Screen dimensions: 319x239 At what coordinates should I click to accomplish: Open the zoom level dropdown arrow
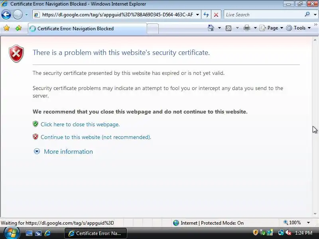(308, 223)
